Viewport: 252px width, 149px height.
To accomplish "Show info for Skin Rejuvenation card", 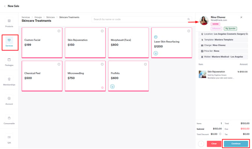I will point(102,31).
